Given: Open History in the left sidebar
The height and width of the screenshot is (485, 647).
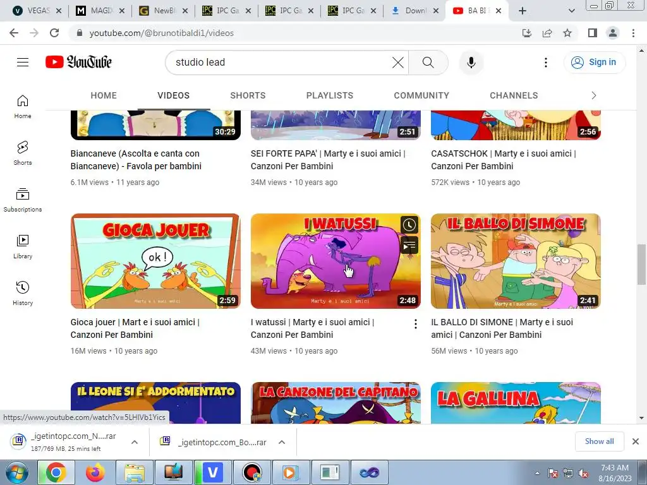Looking at the screenshot, I should pyautogui.click(x=23, y=293).
